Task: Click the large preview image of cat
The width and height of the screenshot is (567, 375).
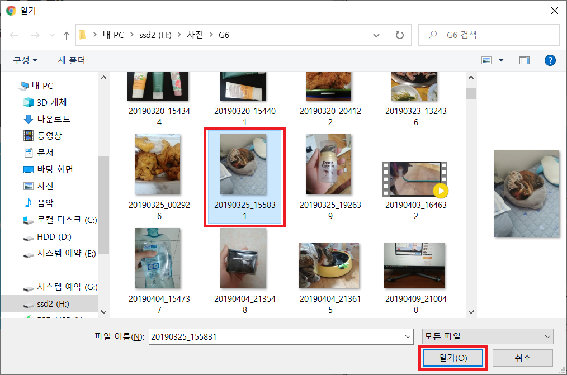Action: [527, 194]
